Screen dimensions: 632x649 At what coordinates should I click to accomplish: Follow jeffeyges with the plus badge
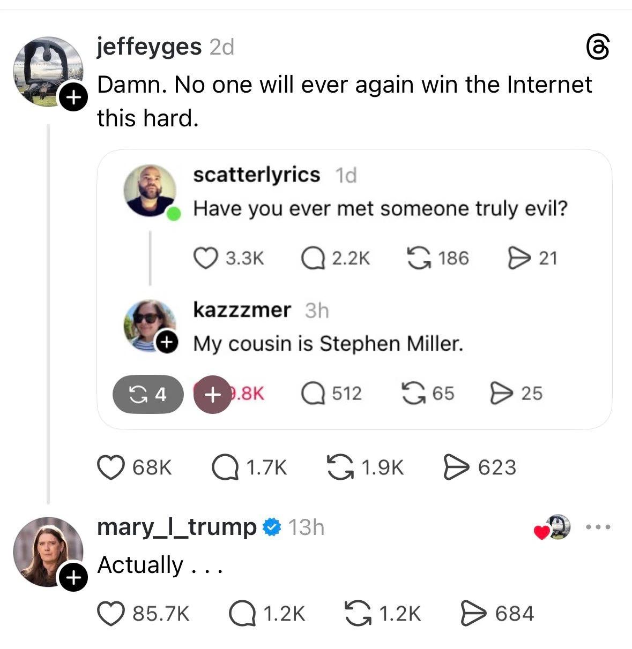tap(73, 97)
